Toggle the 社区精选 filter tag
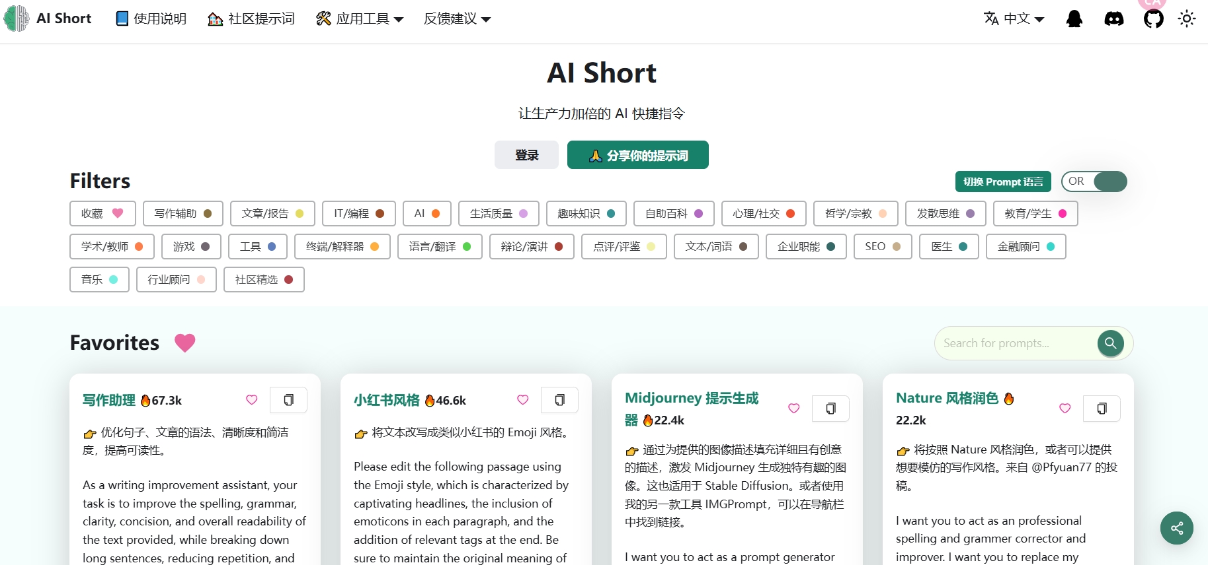Image resolution: width=1208 pixels, height=565 pixels. (x=264, y=280)
